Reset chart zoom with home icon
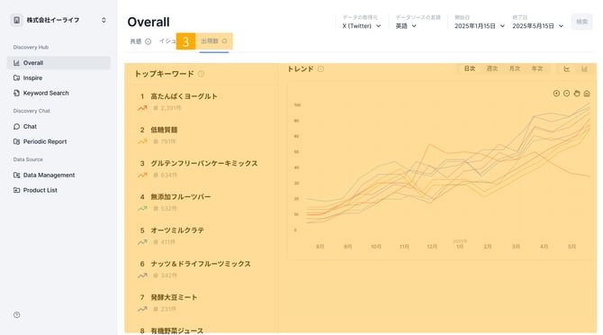603x335 pixels. (x=587, y=94)
